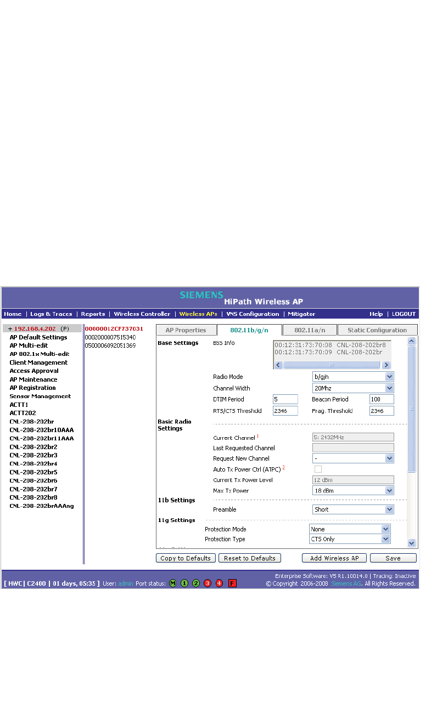
Task: Open the Max Tx Power dropdown
Action: coord(353,490)
